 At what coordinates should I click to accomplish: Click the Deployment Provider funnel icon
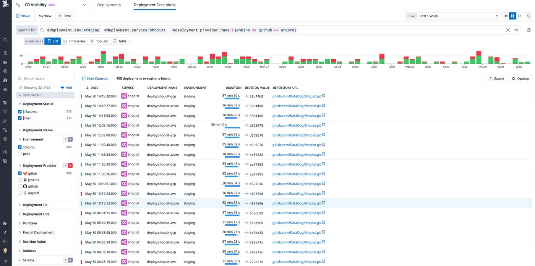[65, 165]
